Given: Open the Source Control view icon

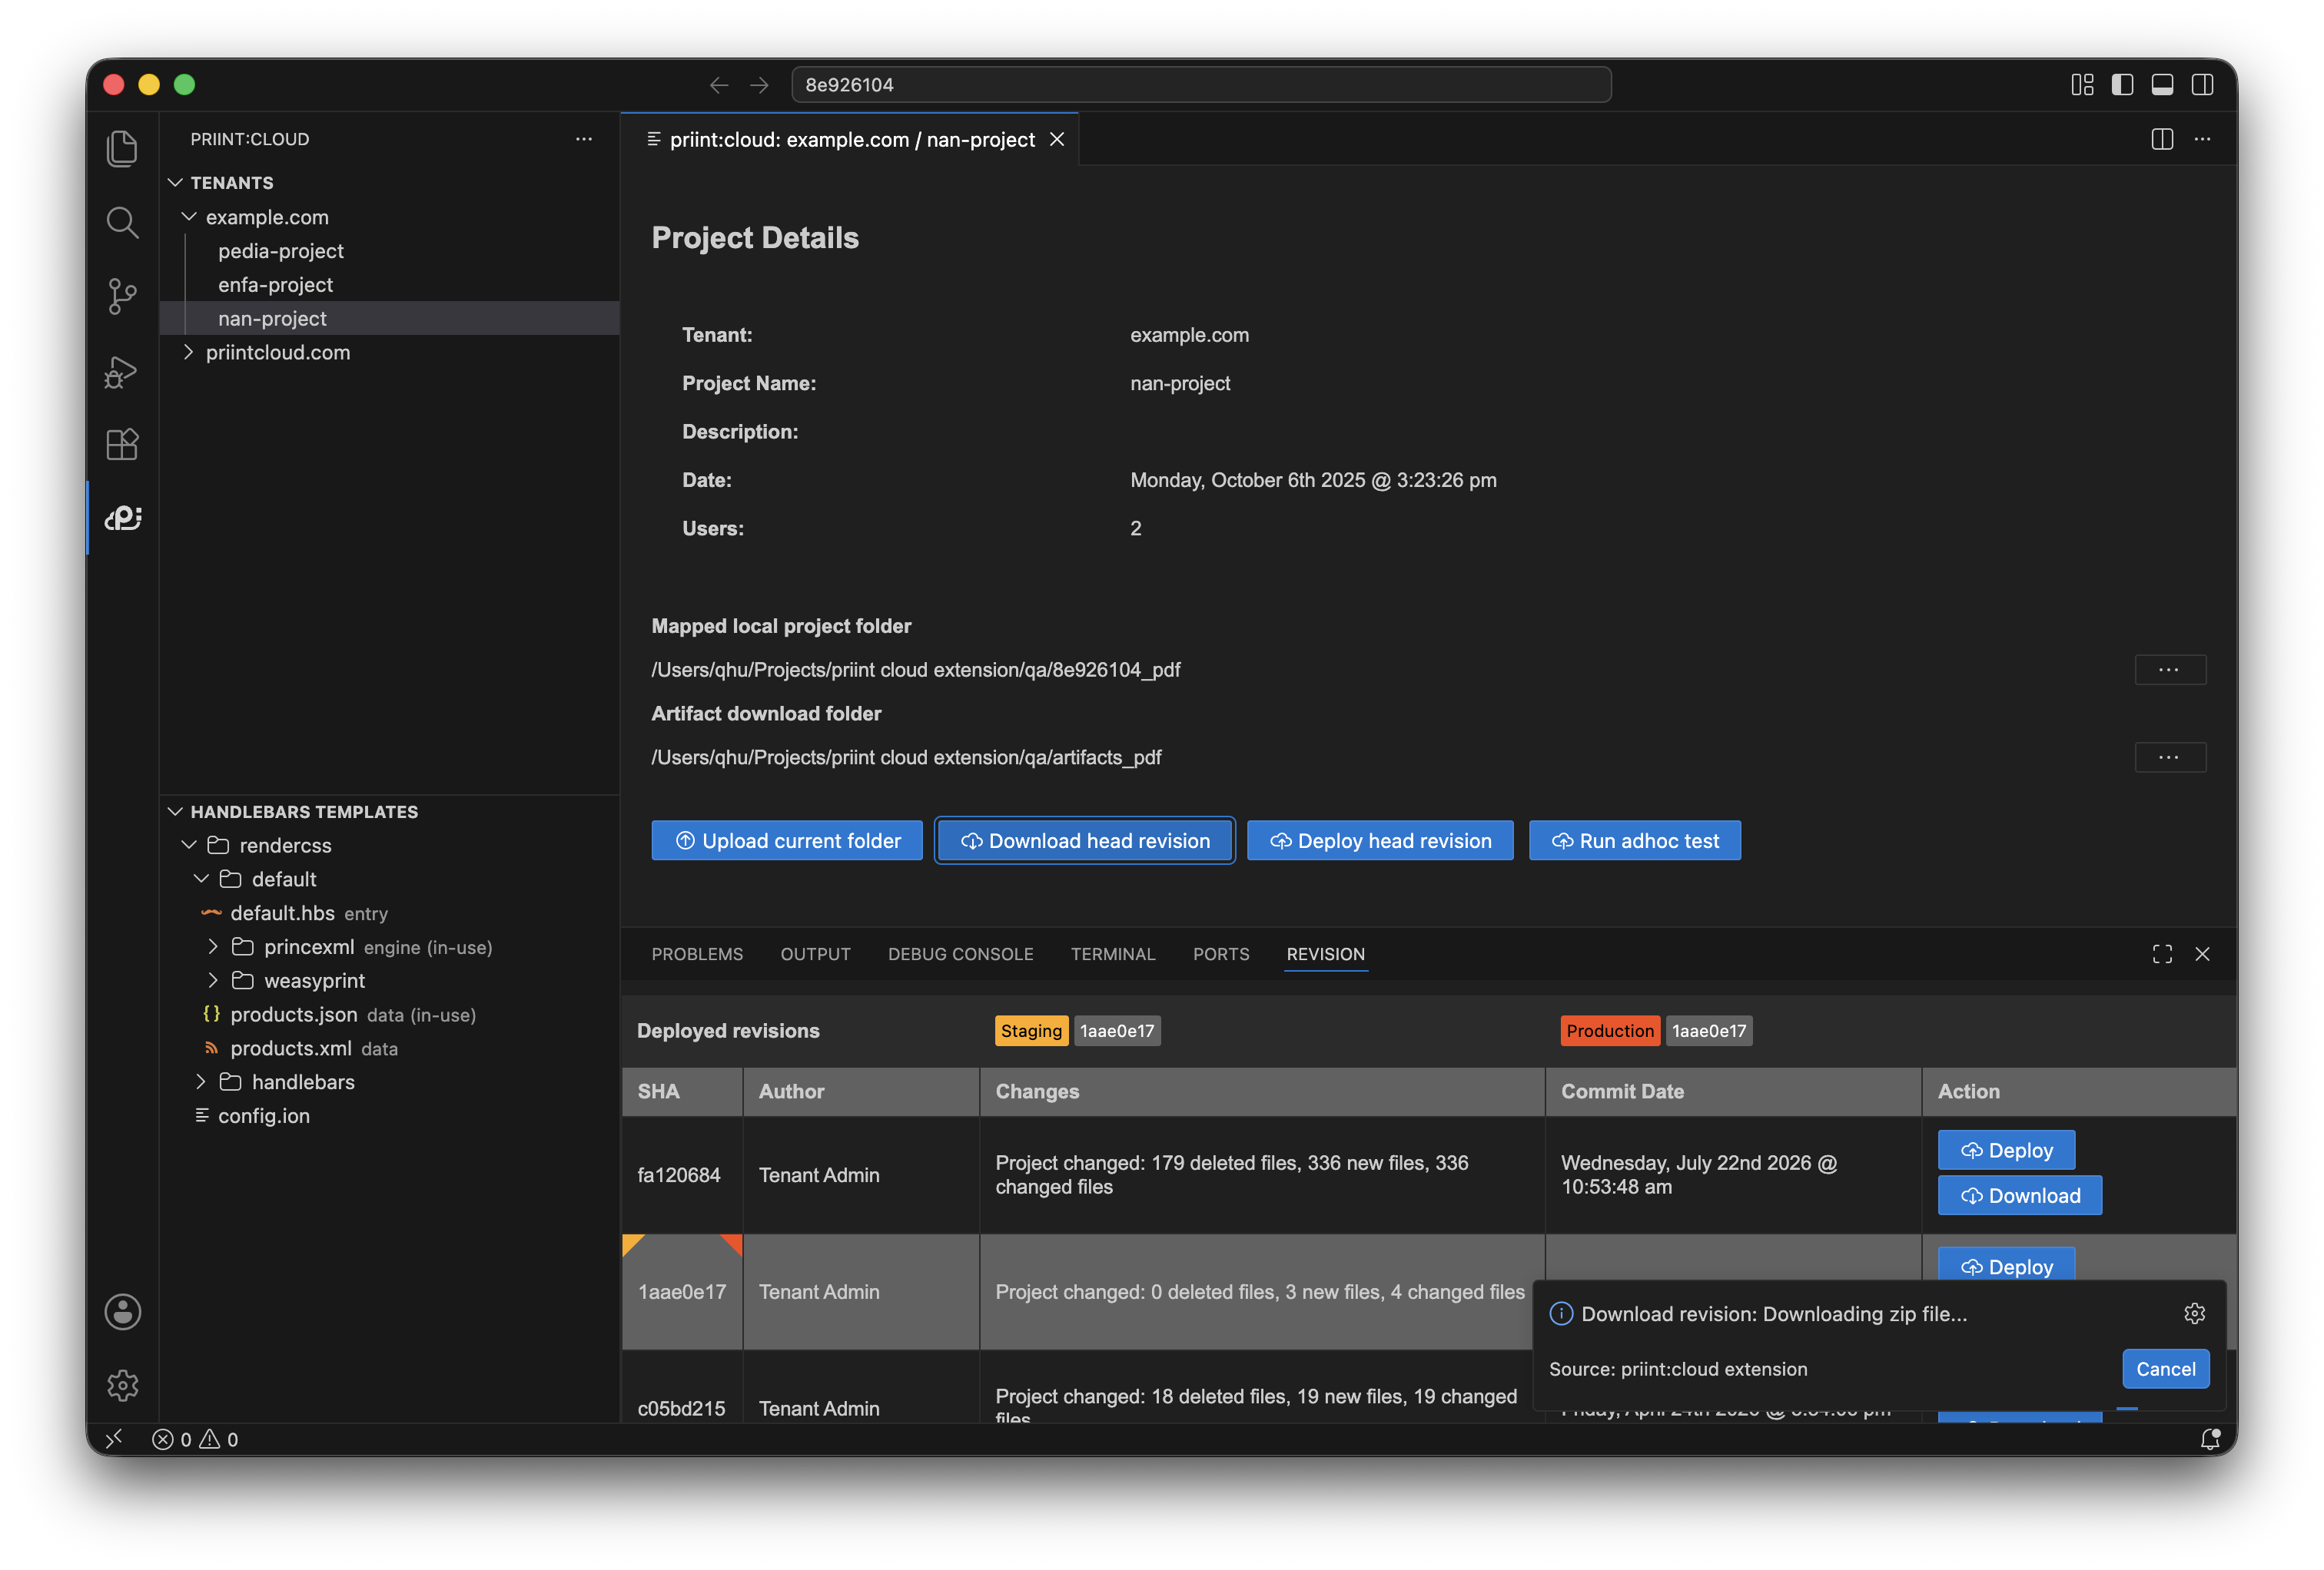Looking at the screenshot, I should pos(122,296).
